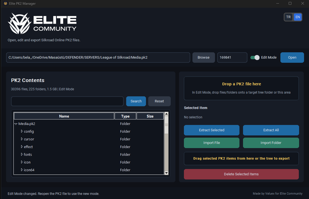
Task: Click the Elite Community logo
Action: (42, 23)
